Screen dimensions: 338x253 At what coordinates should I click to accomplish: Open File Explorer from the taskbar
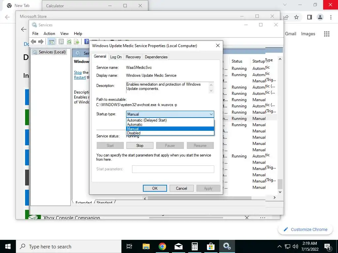tap(146, 246)
